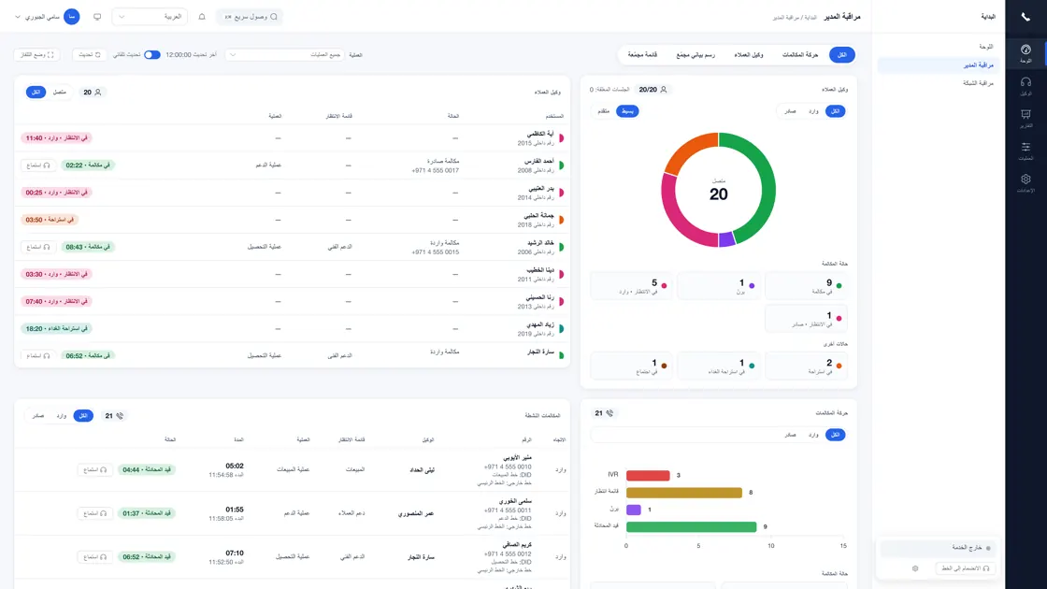The image size is (1047, 589).
Task: Click the small gear icon beside الانضمام إلى الخط
Action: pos(915,568)
